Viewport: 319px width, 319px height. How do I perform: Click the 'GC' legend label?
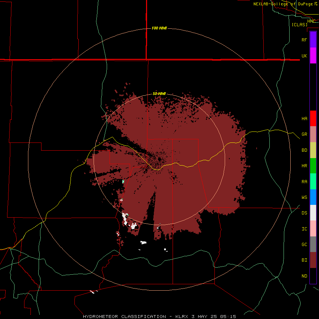click(x=304, y=245)
